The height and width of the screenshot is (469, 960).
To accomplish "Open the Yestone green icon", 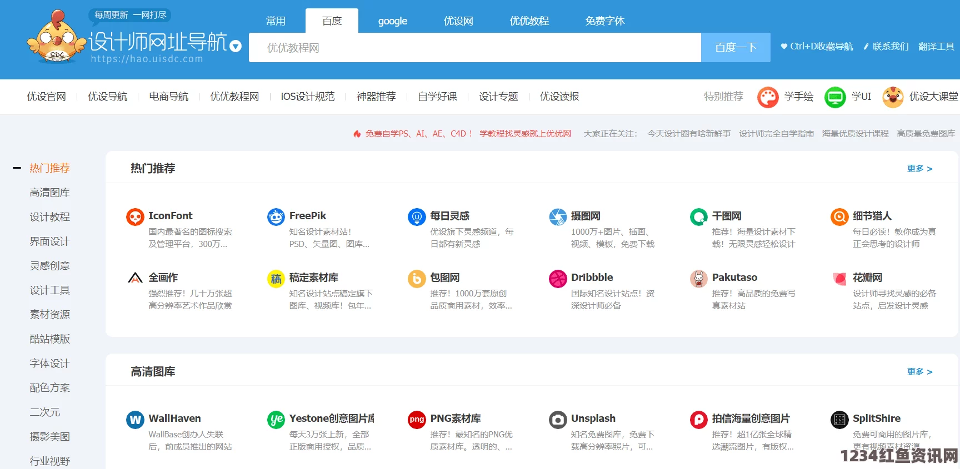I will 276,420.
